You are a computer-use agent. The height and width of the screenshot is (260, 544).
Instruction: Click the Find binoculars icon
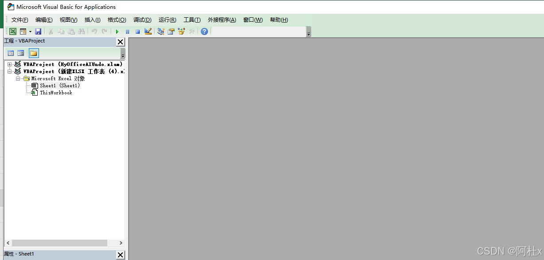click(x=81, y=31)
